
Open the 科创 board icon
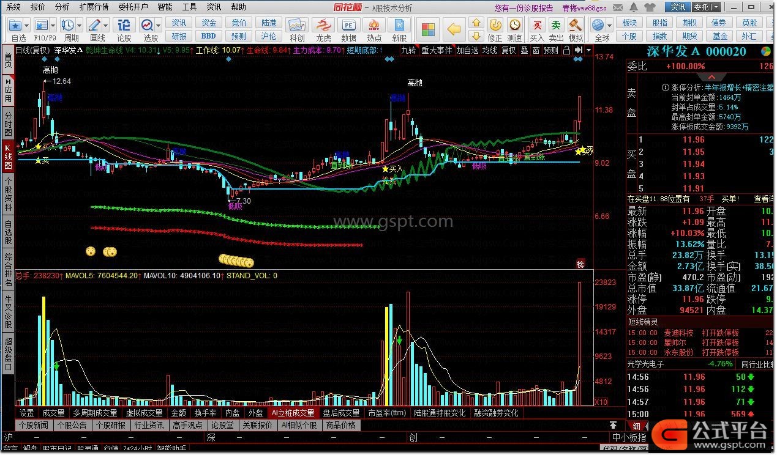point(298,26)
